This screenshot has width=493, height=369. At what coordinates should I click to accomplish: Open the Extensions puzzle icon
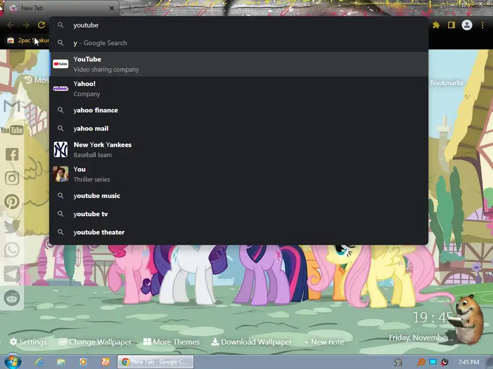coord(436,25)
